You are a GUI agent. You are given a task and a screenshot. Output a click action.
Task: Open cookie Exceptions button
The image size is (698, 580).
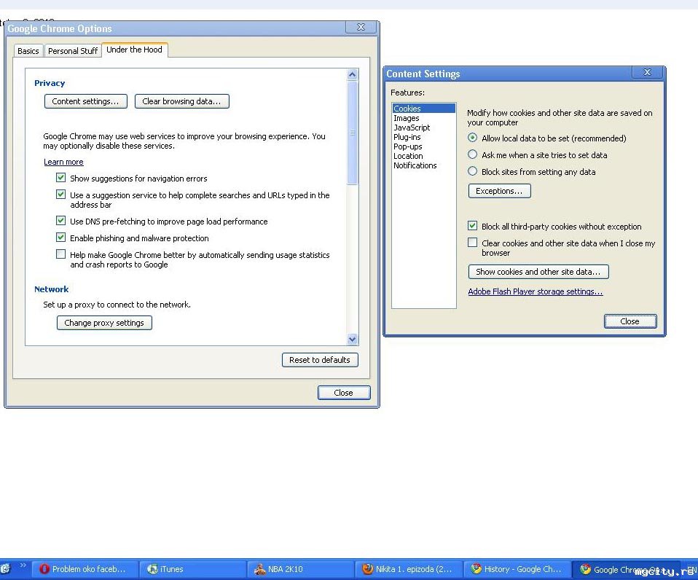(x=500, y=191)
